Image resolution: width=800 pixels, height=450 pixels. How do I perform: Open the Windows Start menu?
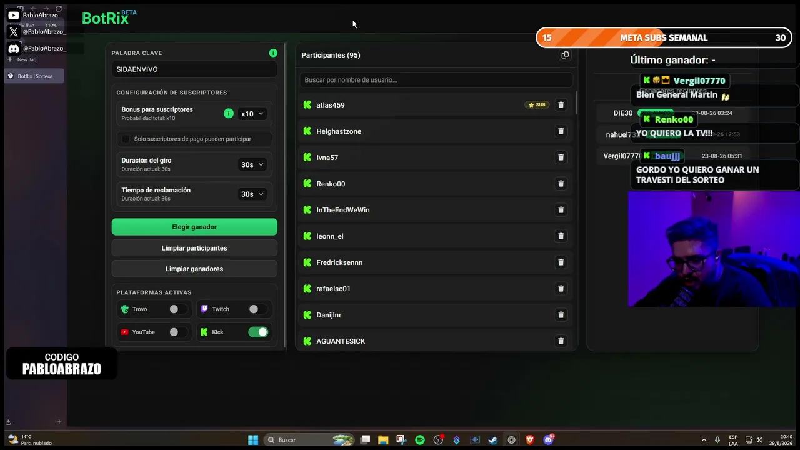(253, 440)
